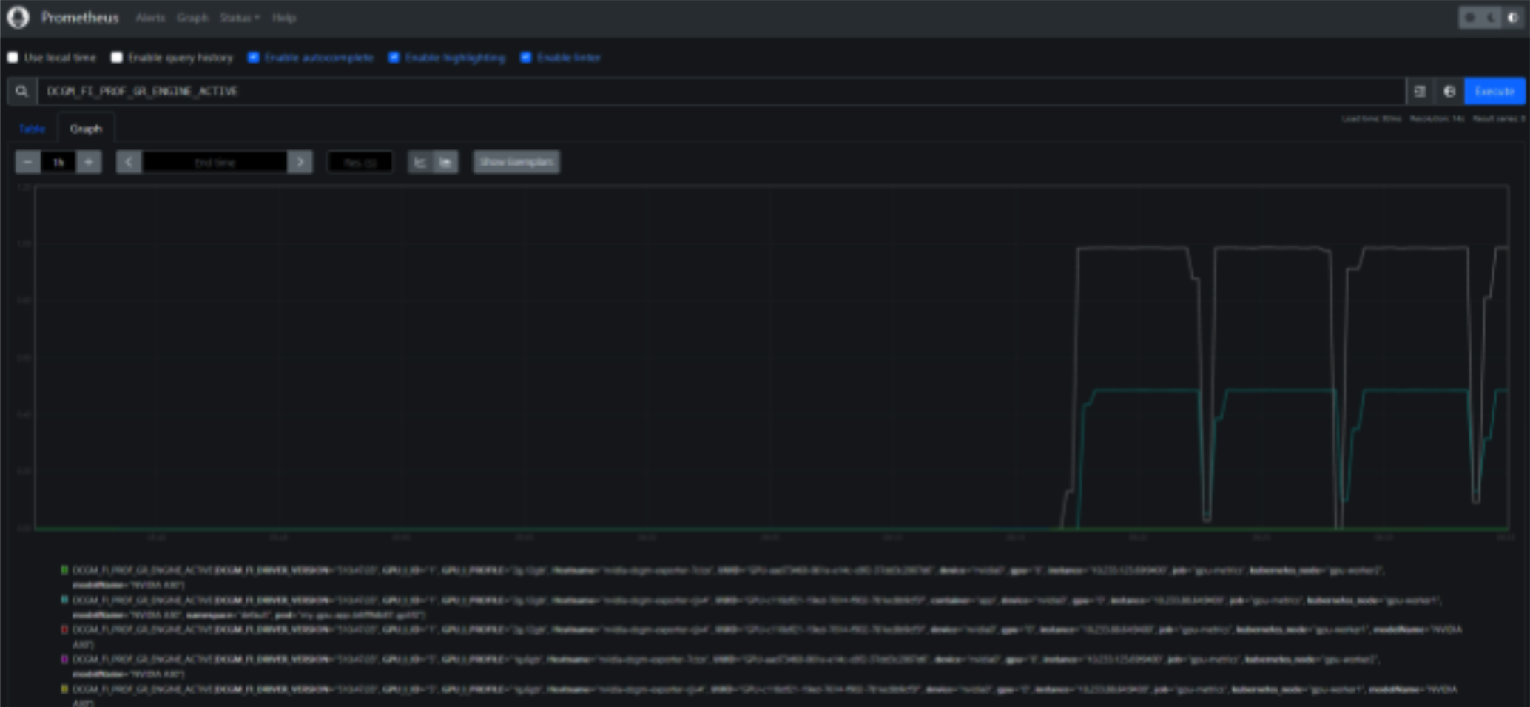The image size is (1530, 707).
Task: Click the format expression icon beside Execute
Action: click(1420, 91)
